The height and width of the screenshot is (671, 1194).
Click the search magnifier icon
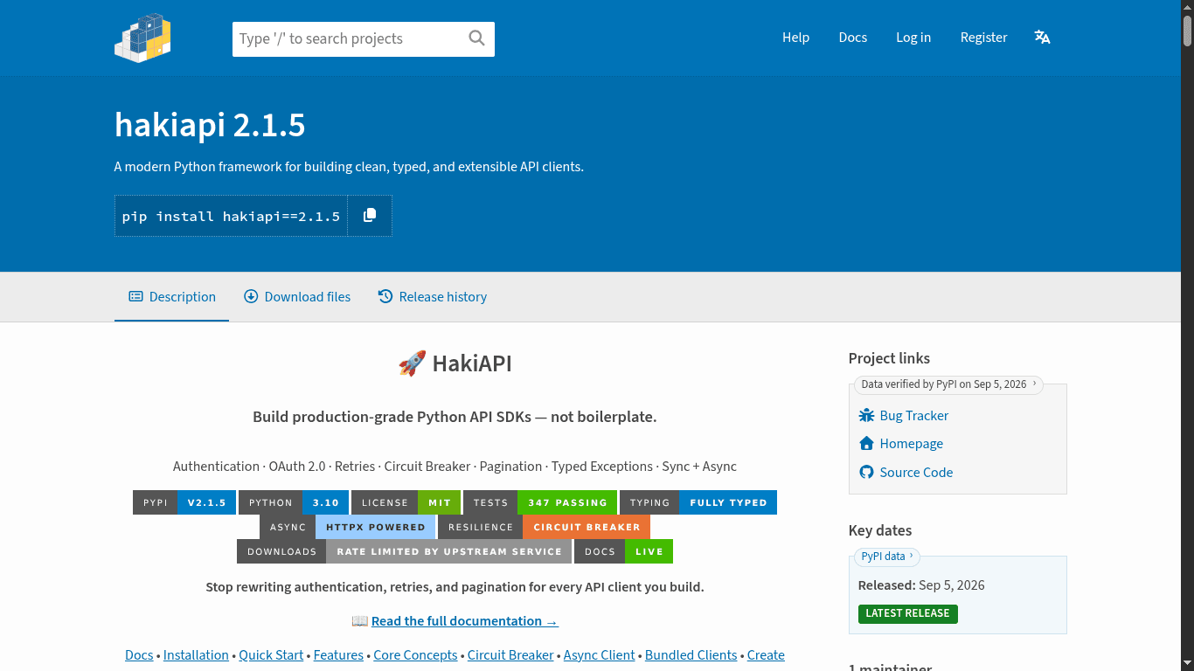tap(476, 38)
